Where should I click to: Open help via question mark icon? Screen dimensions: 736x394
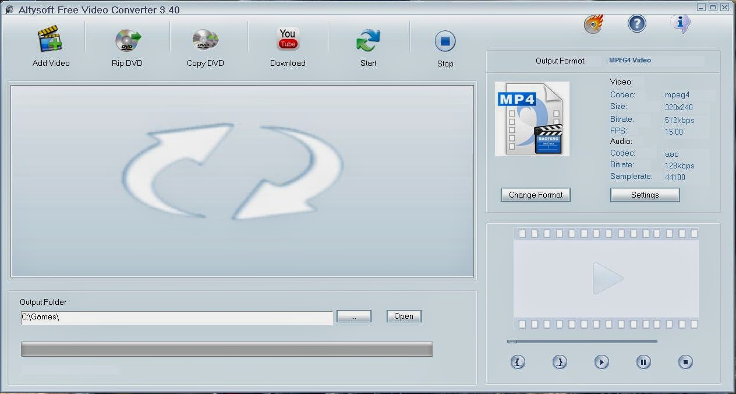(x=637, y=23)
